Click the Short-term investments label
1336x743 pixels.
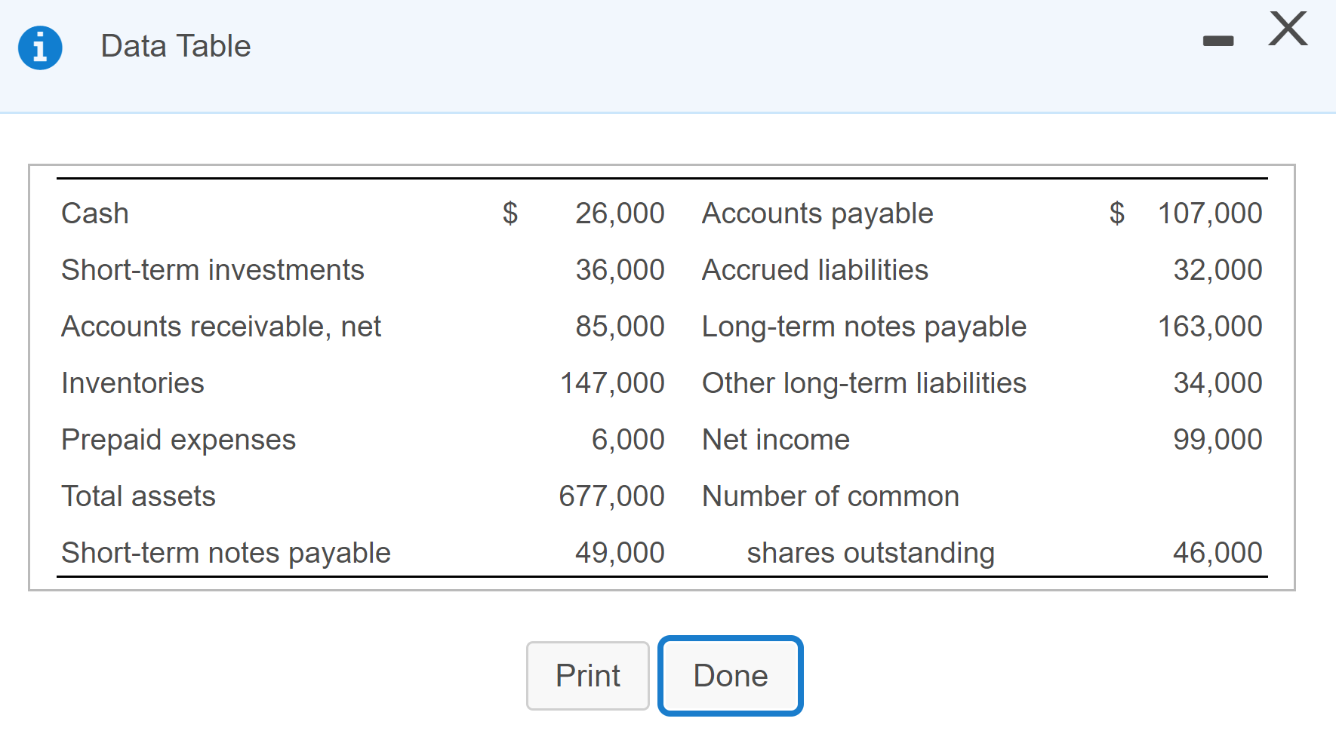coord(212,270)
